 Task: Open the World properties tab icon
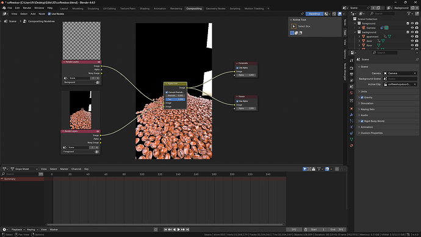tap(351, 93)
